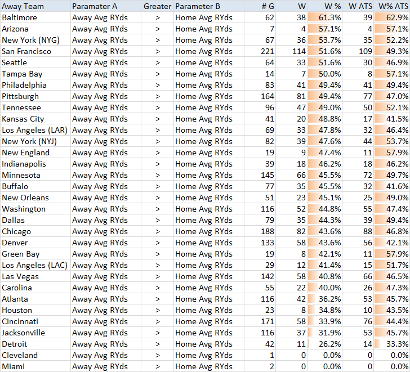Viewport: 410px width, 372px height.
Task: Click the Chicago team cell
Action: 35,231
